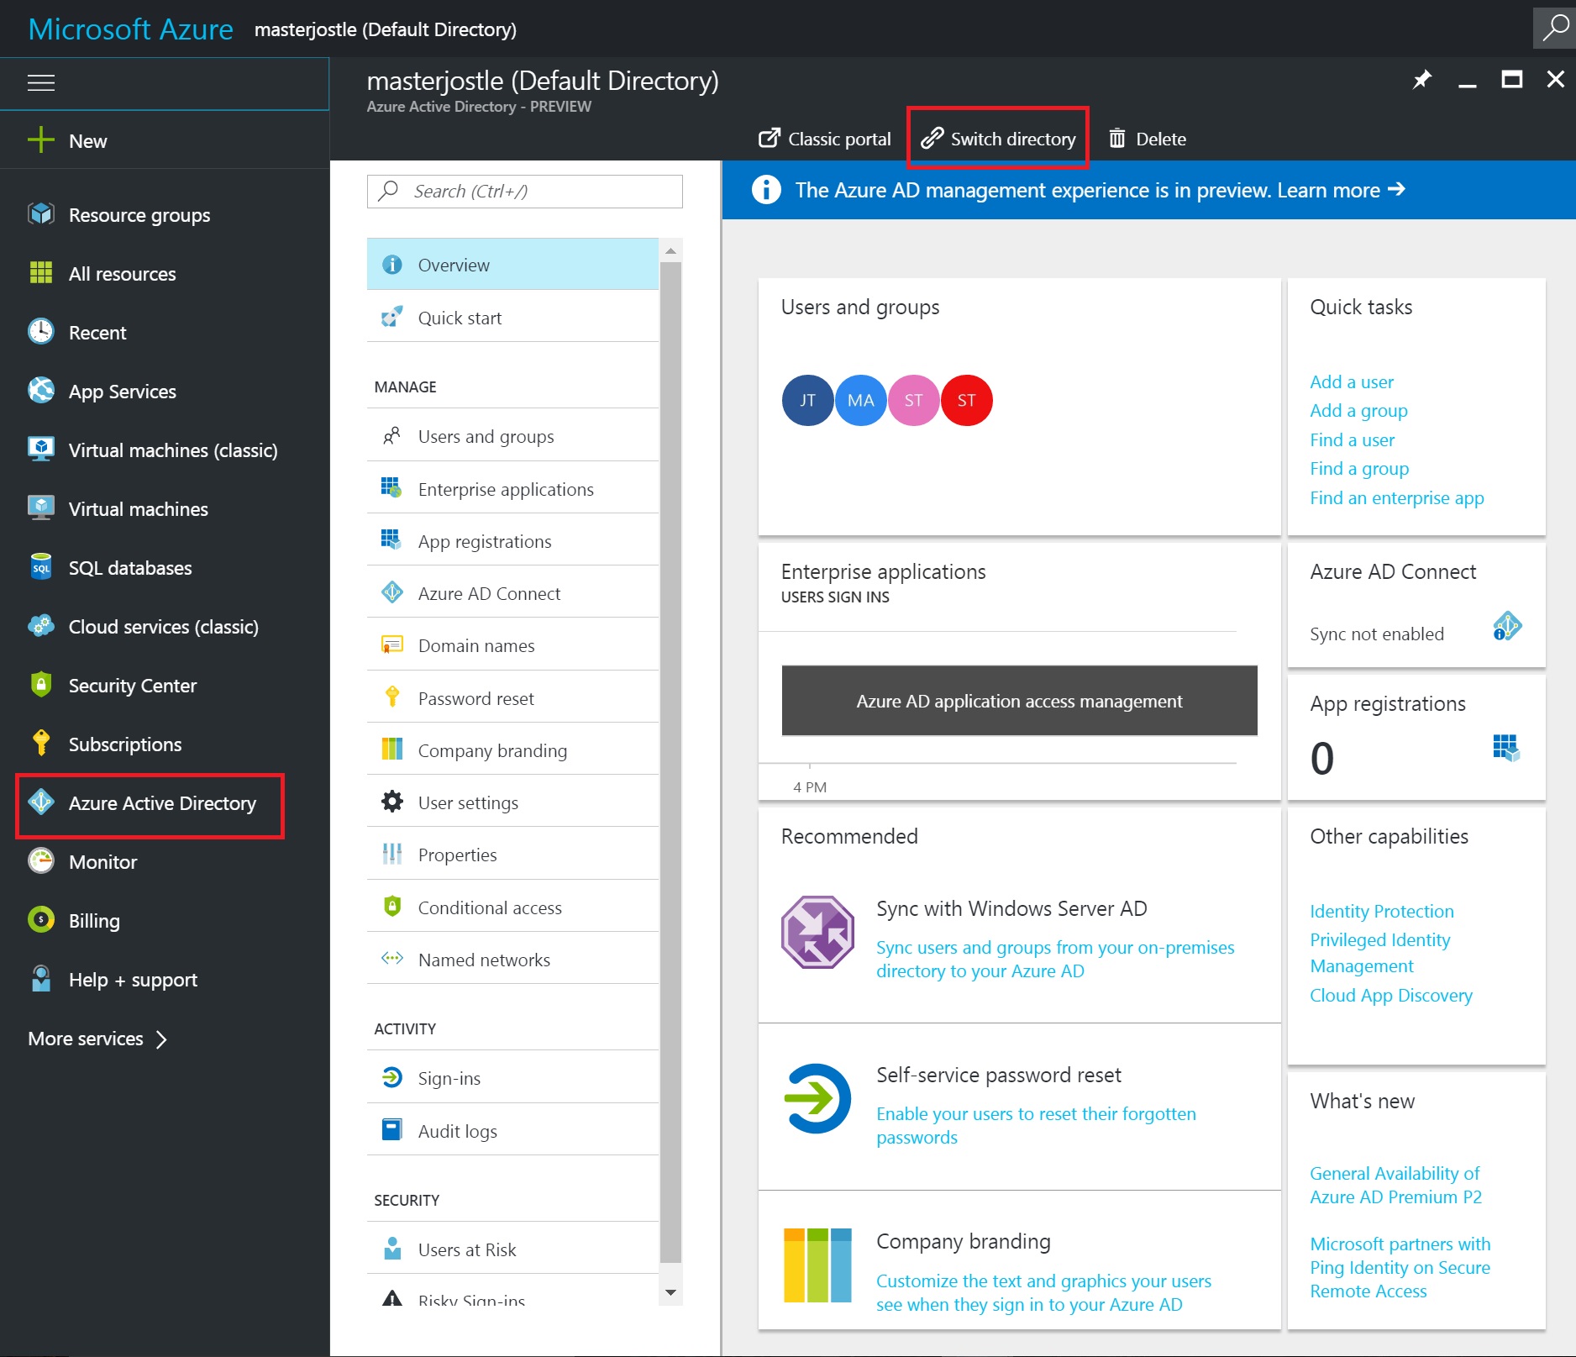Select Overview in blade menu
The height and width of the screenshot is (1357, 1576).
point(512,265)
